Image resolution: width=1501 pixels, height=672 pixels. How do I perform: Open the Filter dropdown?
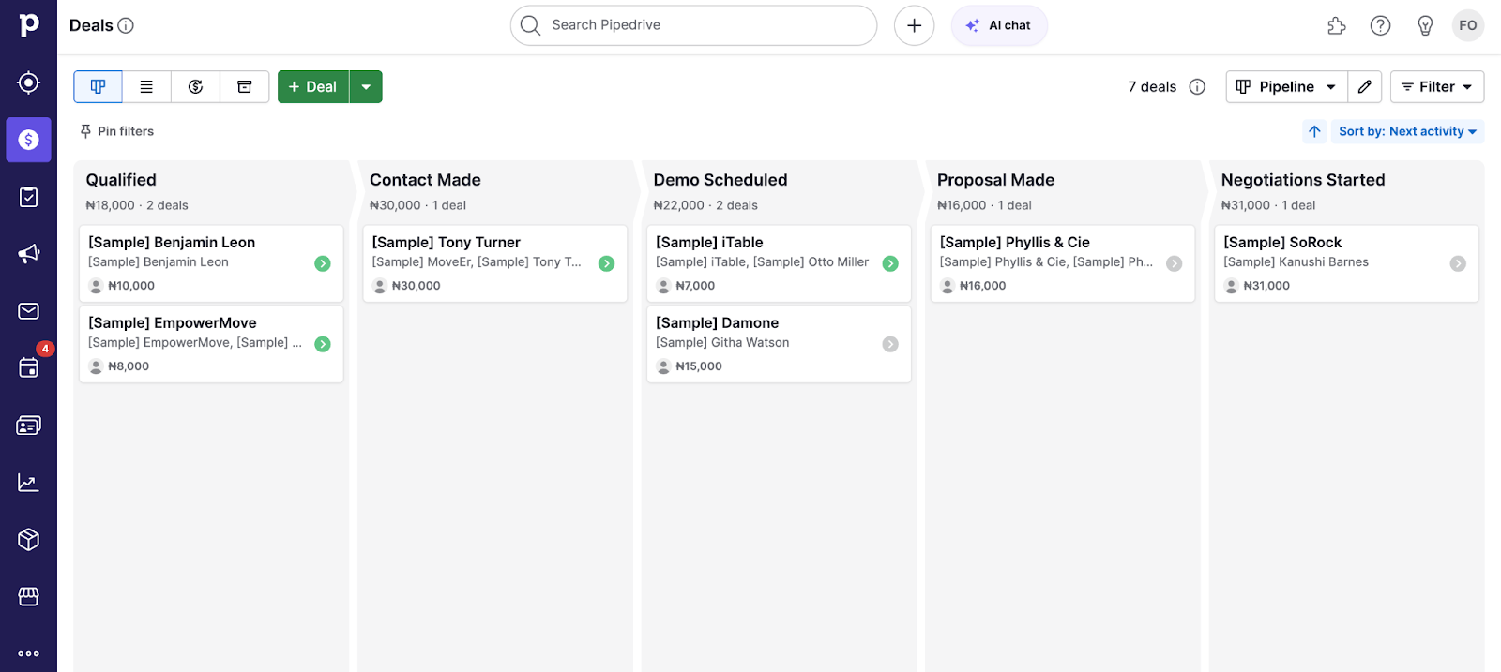(1436, 87)
